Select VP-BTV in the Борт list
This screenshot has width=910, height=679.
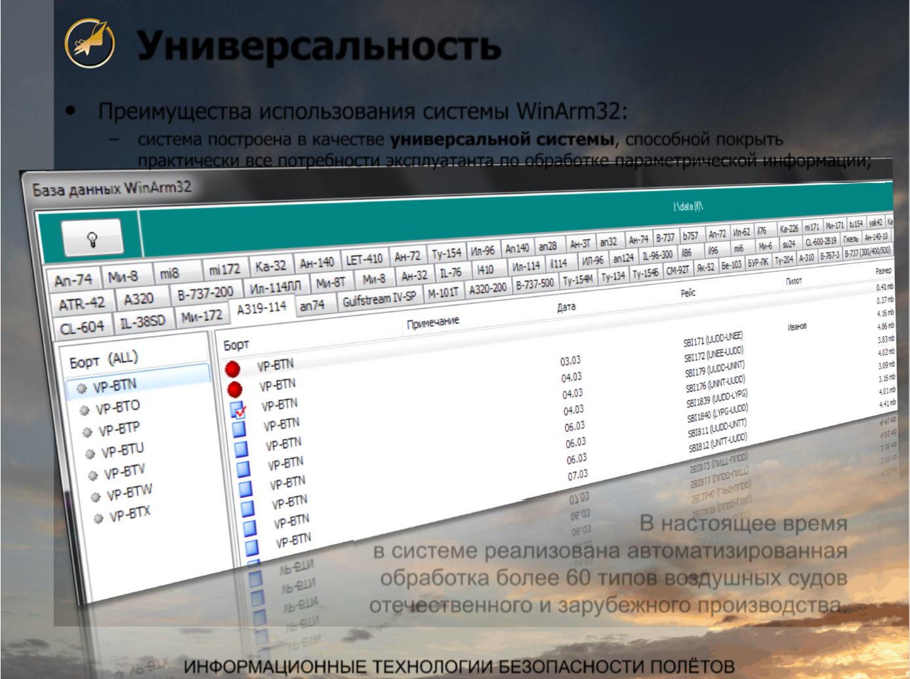click(125, 472)
